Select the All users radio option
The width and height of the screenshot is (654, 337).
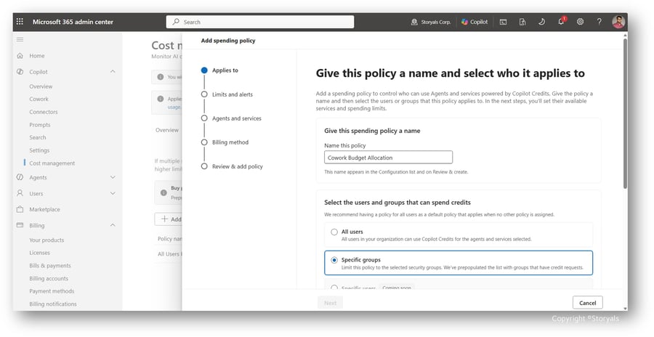[334, 232]
